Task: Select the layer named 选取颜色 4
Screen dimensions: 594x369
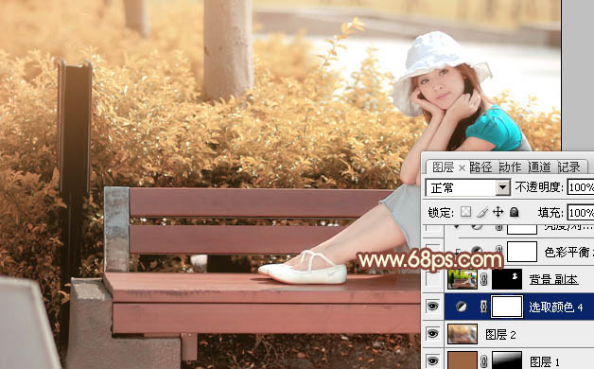Action: (556, 307)
